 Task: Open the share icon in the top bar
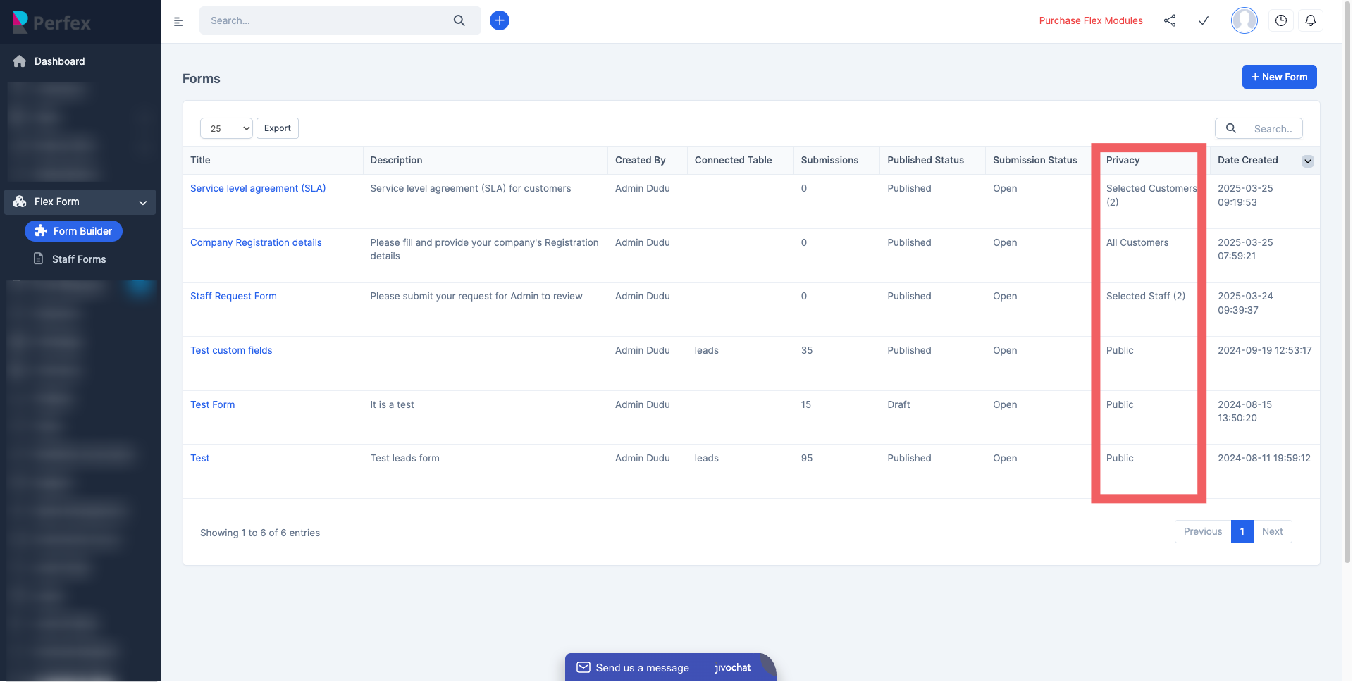[x=1170, y=20]
